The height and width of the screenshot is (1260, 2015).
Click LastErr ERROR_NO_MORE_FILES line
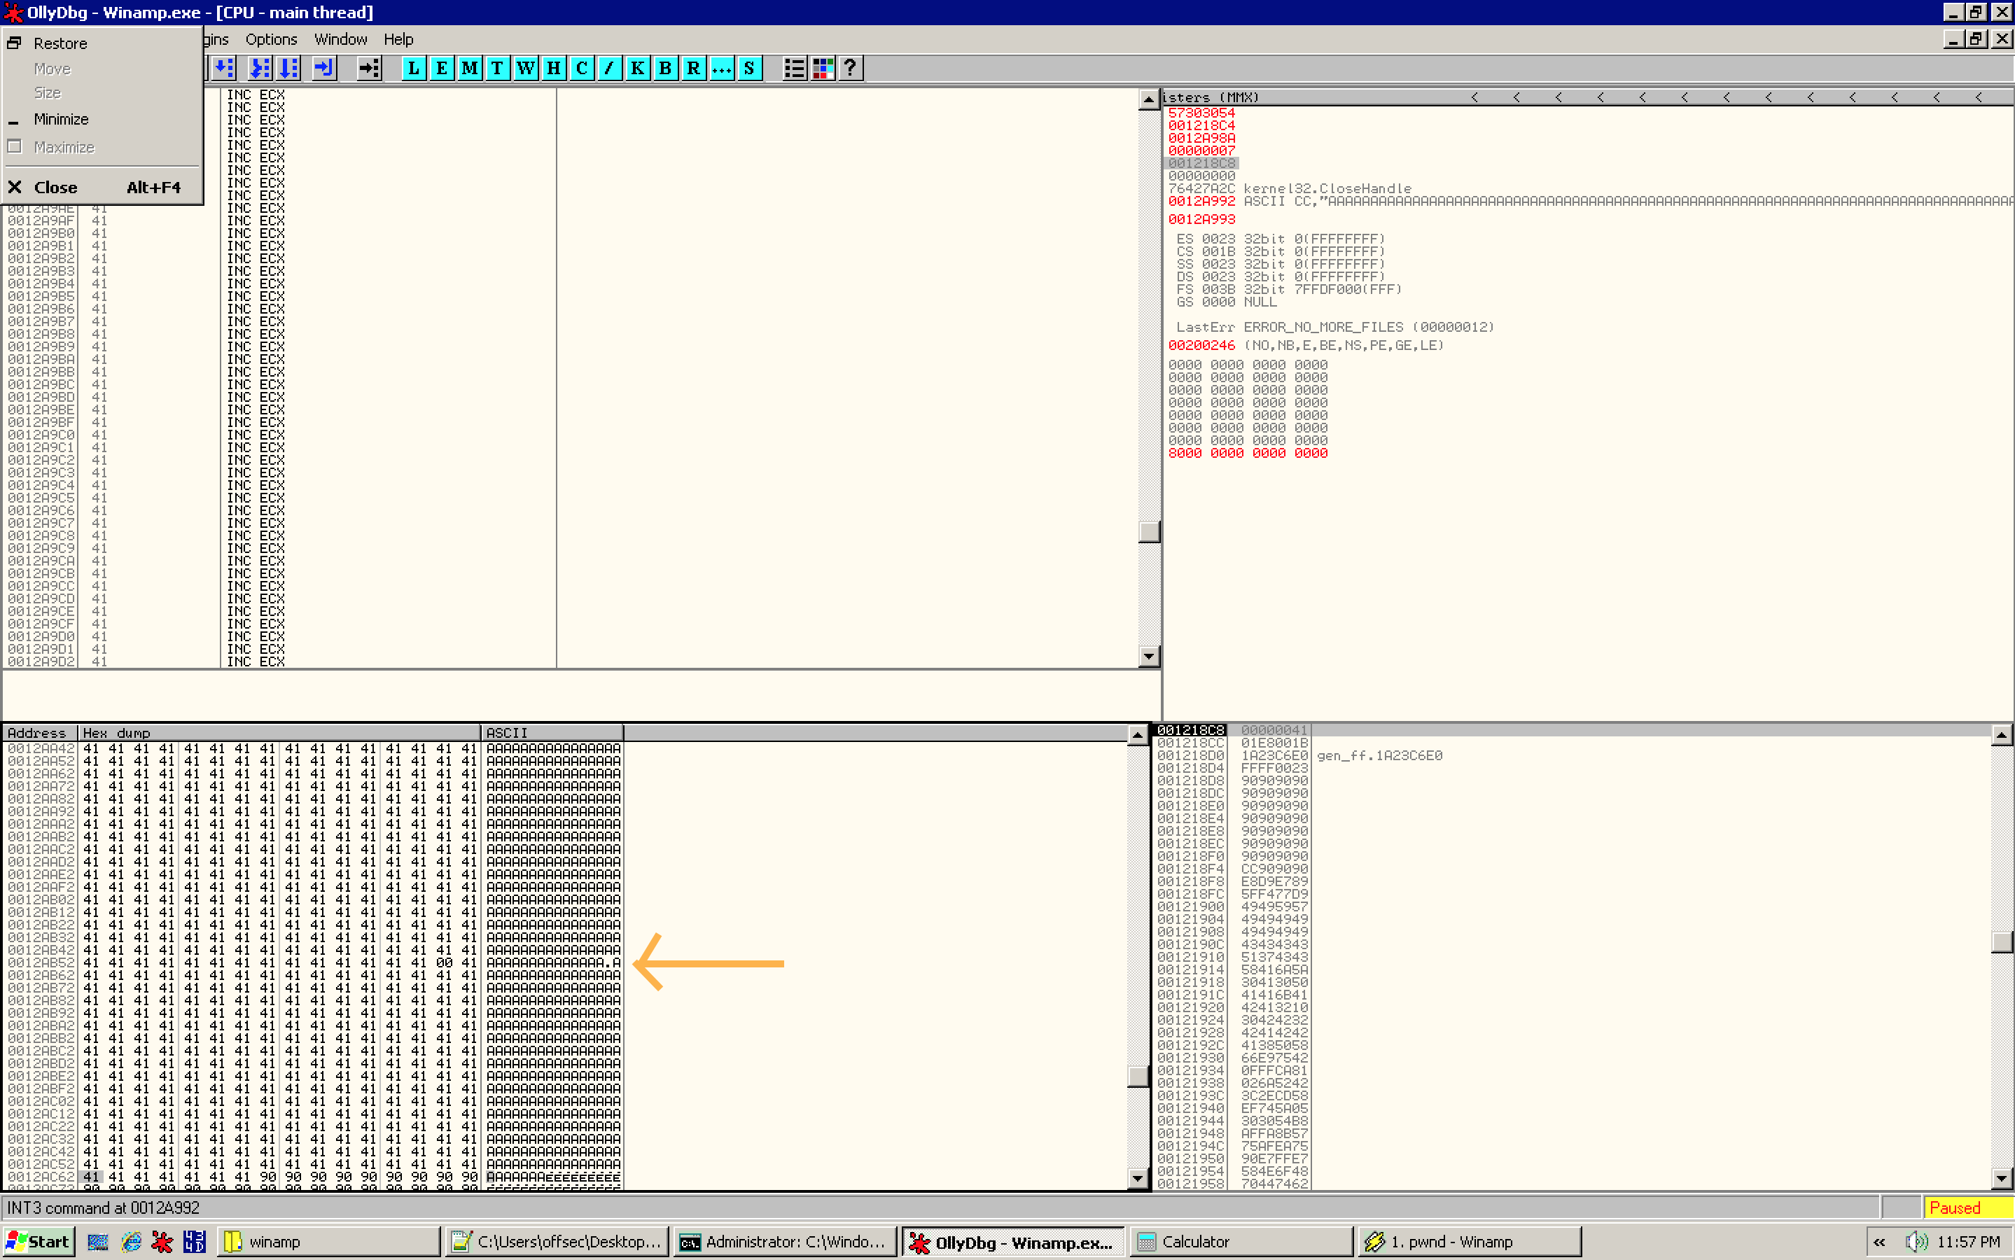(1335, 327)
